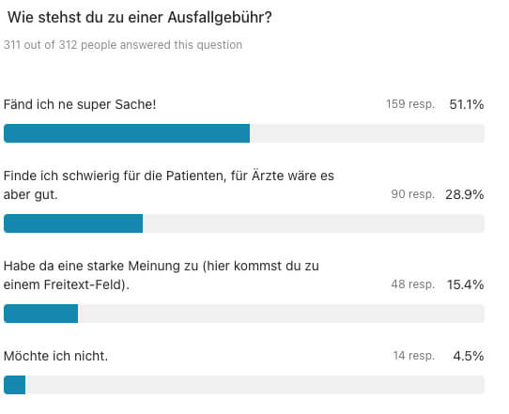The height and width of the screenshot is (414, 509).
Task: Select the 'Fänd ich ne super Sache!' answer label
Action: point(80,105)
